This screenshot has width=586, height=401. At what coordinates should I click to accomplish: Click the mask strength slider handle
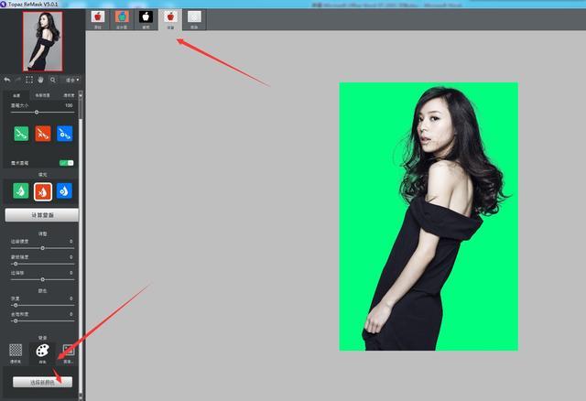(x=16, y=264)
